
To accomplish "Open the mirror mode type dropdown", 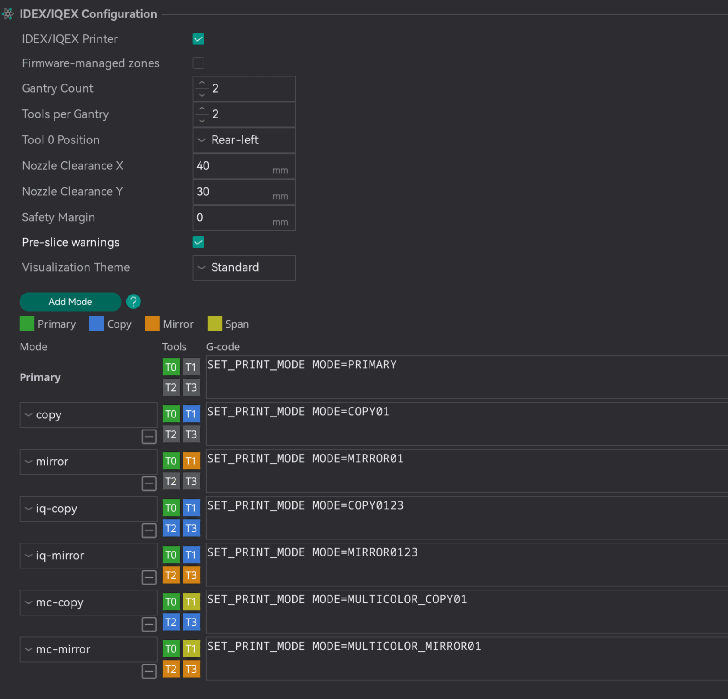I will pos(88,462).
